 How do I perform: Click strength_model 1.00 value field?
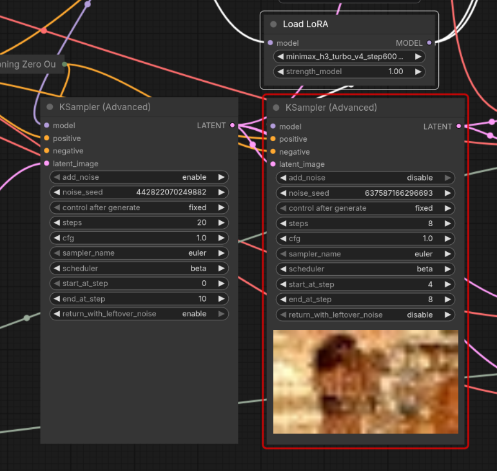[x=349, y=72]
